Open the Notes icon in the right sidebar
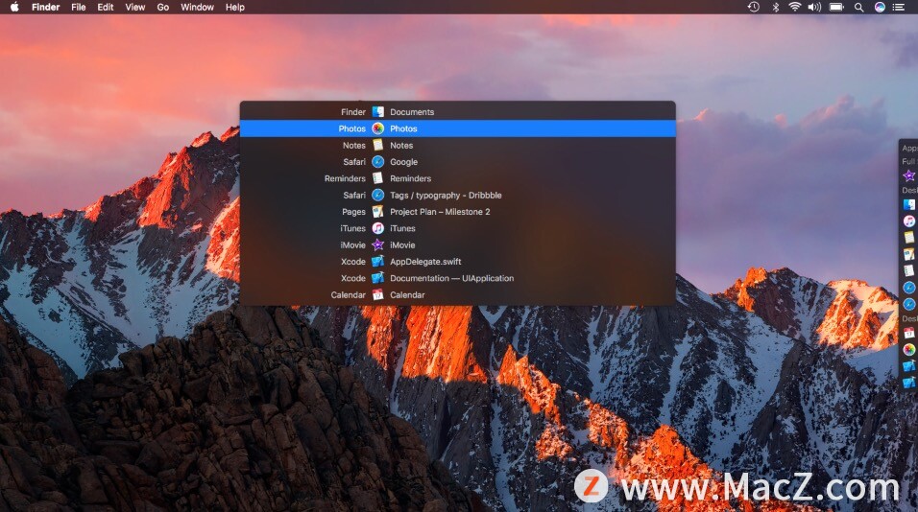The width and height of the screenshot is (918, 512). point(908,237)
